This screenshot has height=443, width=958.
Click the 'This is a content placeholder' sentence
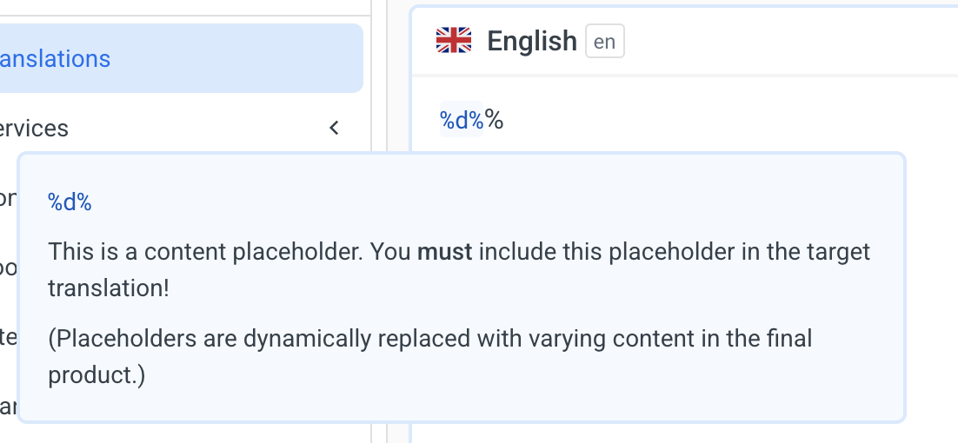pos(204,253)
